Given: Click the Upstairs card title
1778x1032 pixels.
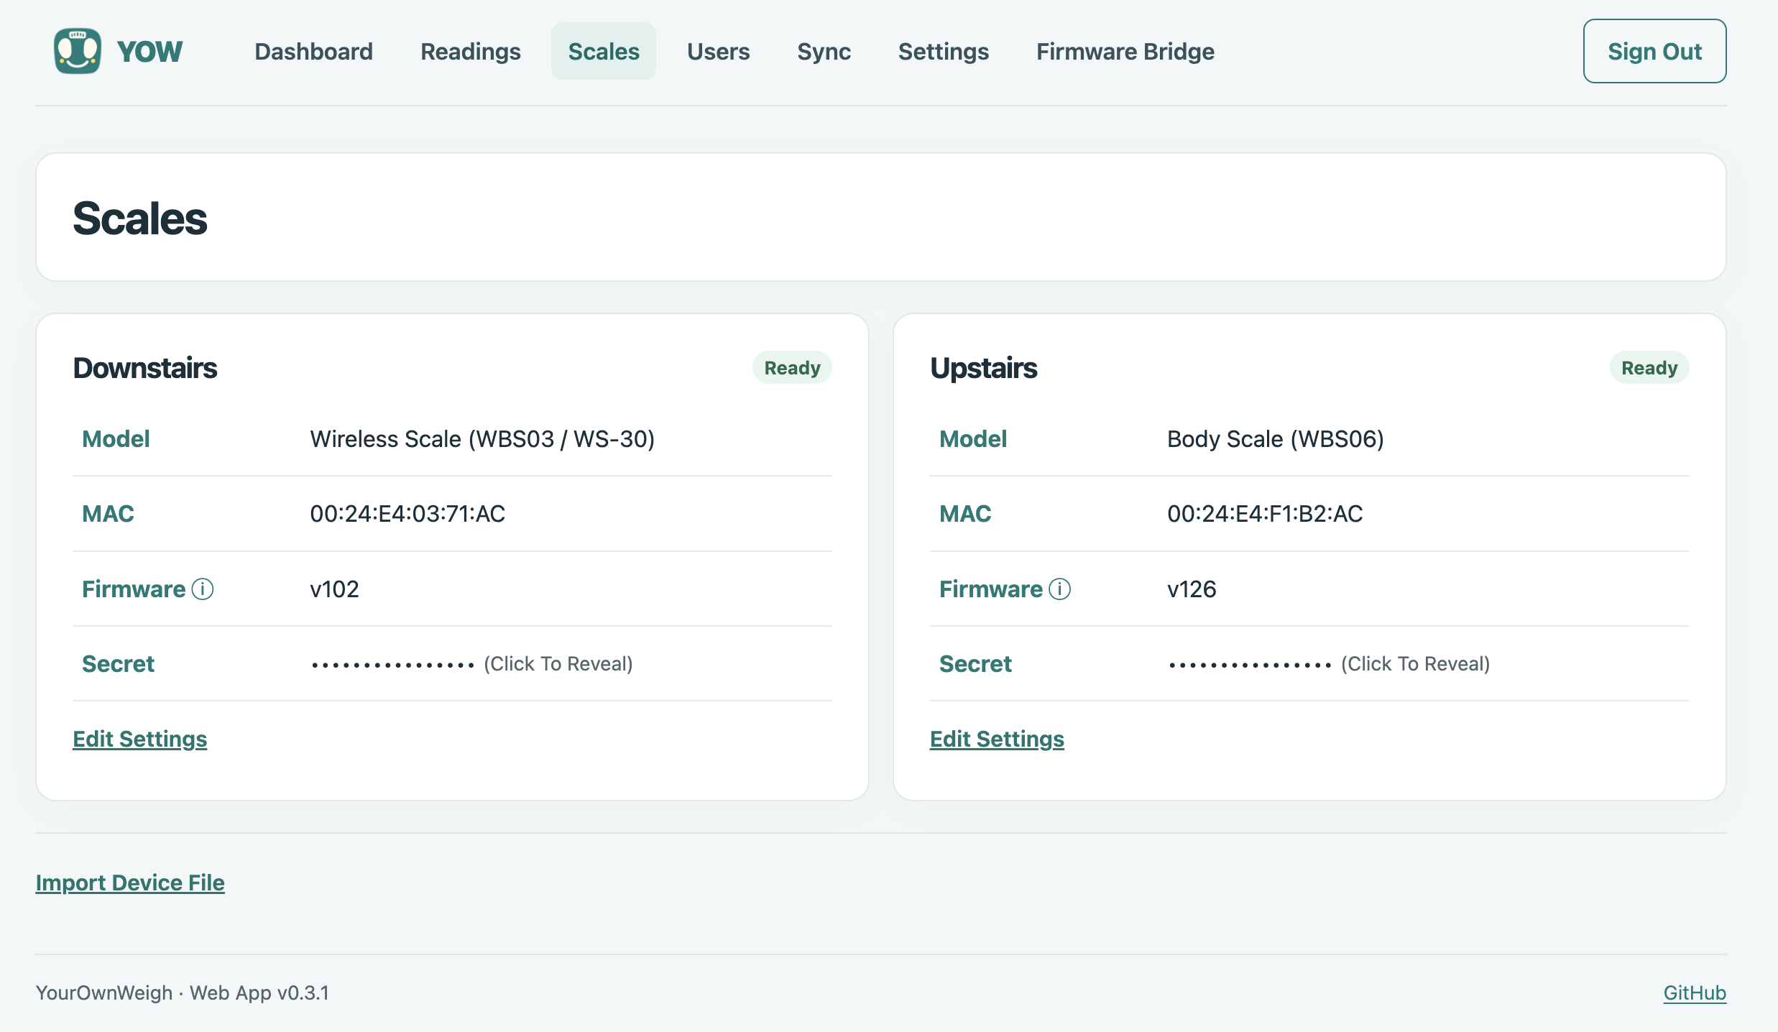Looking at the screenshot, I should pyautogui.click(x=983, y=368).
